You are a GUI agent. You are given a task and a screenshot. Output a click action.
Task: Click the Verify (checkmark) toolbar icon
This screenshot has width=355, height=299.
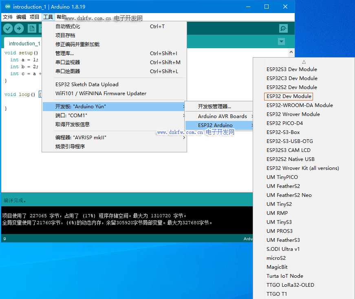pos(8,28)
